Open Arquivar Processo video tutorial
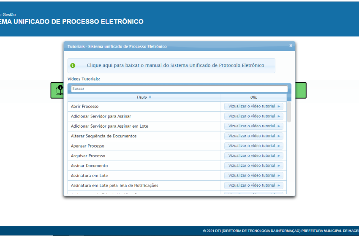Viewport: 359px width, 236px height. (x=254, y=156)
